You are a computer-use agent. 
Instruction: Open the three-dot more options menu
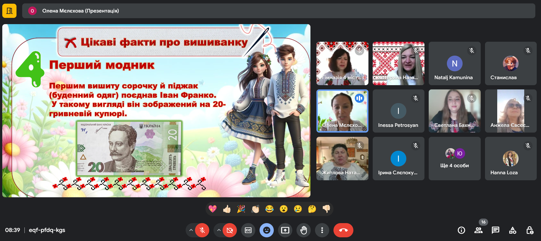point(322,230)
